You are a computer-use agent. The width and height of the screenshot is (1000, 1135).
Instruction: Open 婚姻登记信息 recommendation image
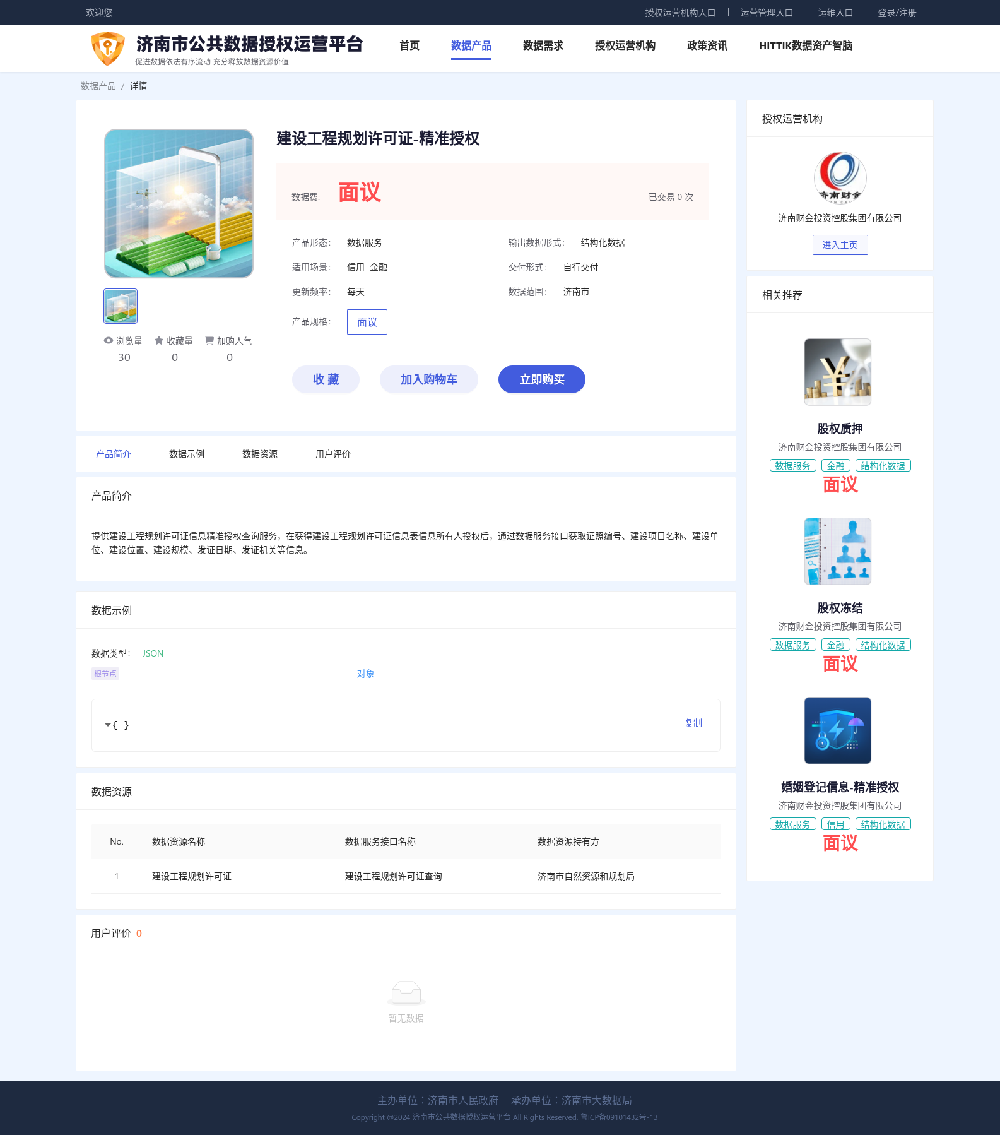click(838, 730)
